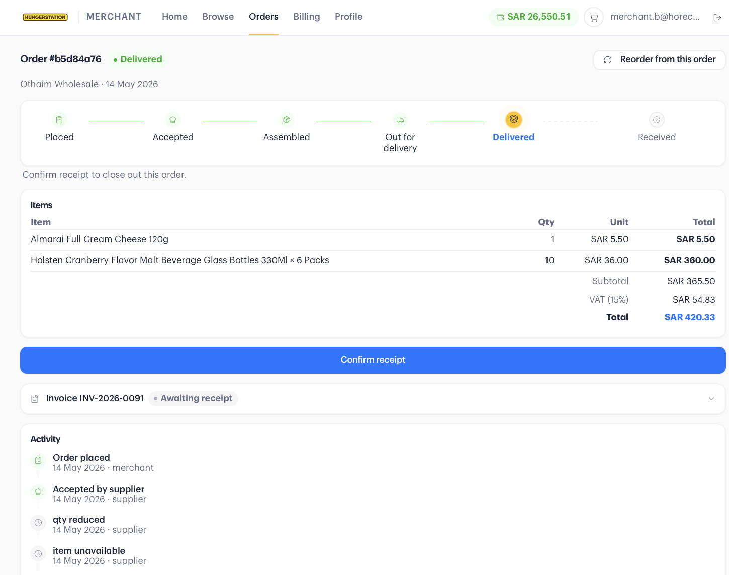Click the MERCHANT portal label
Viewport: 729px width, 575px height.
[114, 17]
